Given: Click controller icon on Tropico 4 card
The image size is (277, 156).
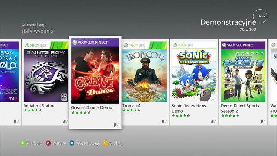Looking at the screenshot, I should (x=164, y=121).
